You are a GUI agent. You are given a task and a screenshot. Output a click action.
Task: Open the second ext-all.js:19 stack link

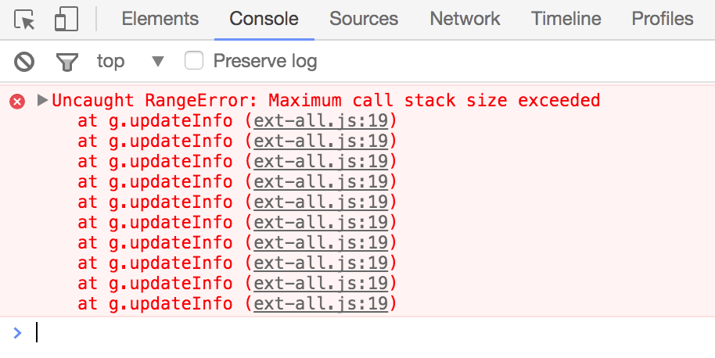(x=321, y=141)
